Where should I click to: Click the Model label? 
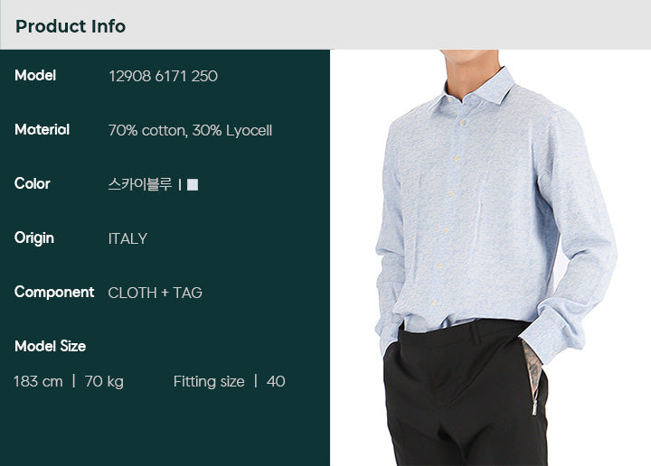point(35,76)
